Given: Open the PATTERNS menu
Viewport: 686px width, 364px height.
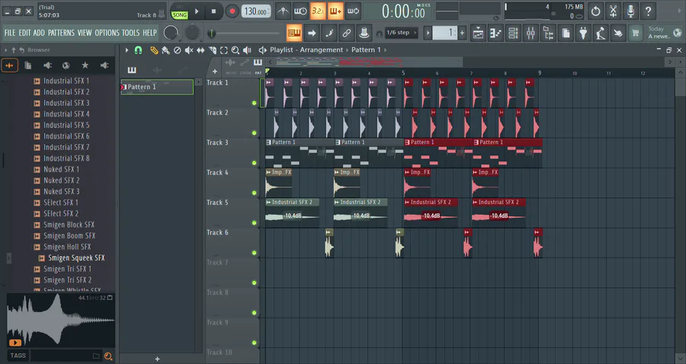Looking at the screenshot, I should point(61,33).
